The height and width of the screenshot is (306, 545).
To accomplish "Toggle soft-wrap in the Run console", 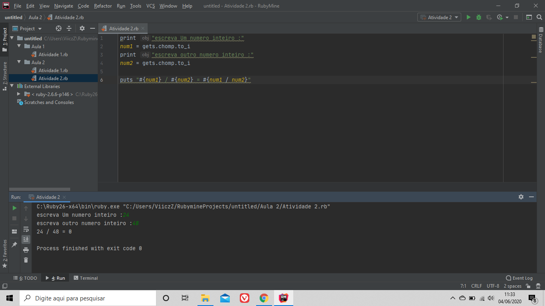I will 26,229.
